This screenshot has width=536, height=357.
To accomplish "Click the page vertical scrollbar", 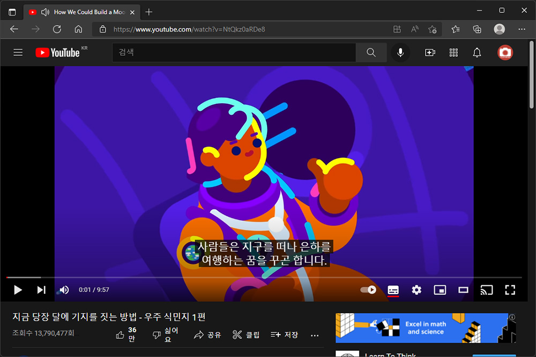I will (532, 75).
